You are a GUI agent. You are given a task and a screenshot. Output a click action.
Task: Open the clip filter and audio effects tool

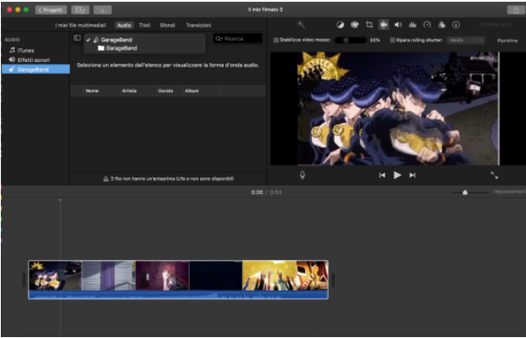(x=441, y=25)
